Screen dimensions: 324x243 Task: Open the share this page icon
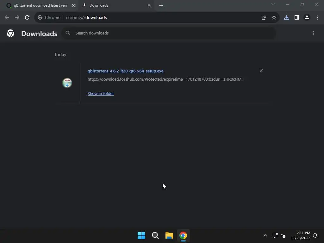click(x=264, y=18)
